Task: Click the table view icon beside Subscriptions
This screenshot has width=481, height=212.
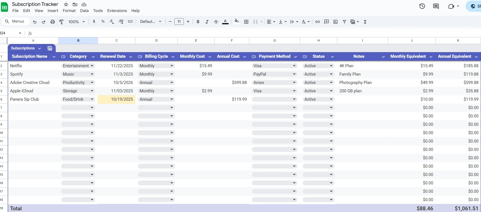Action: pyautogui.click(x=50, y=48)
